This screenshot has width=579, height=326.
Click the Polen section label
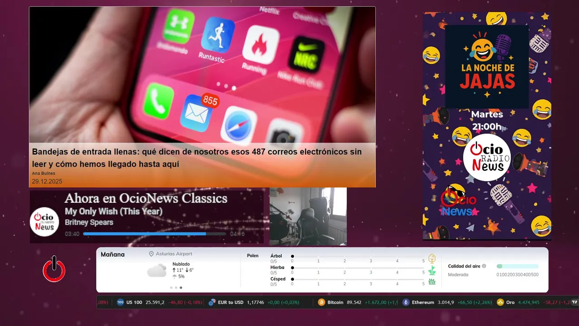click(x=253, y=256)
